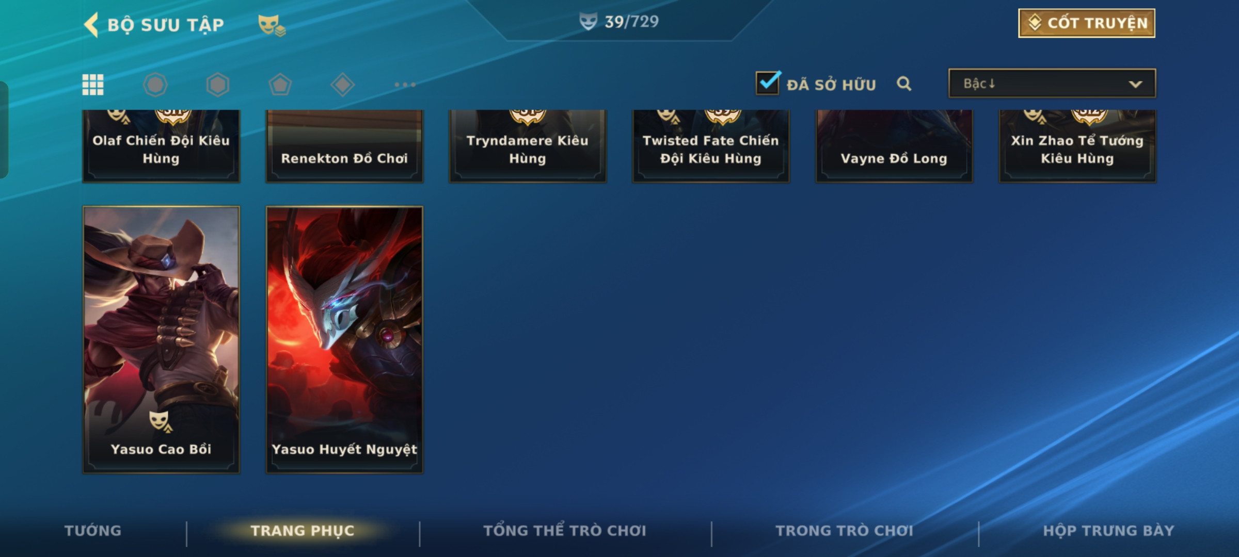Expand sort options with the chevron arrow
The width and height of the screenshot is (1239, 557).
[1135, 84]
